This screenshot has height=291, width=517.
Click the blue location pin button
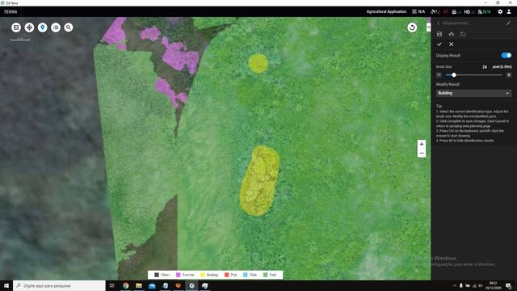pos(43,27)
